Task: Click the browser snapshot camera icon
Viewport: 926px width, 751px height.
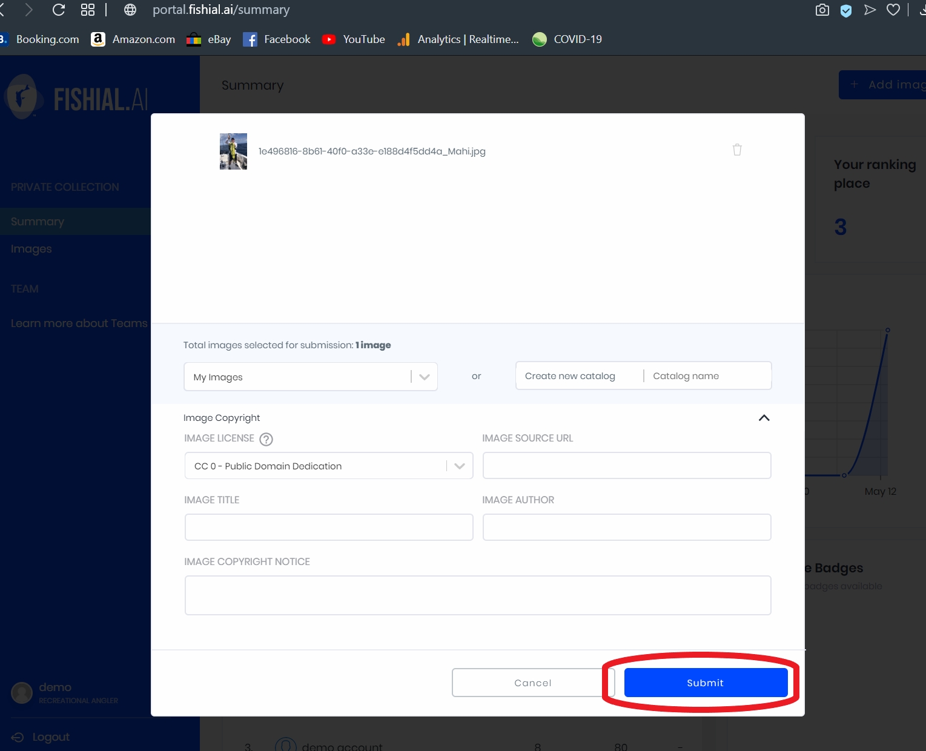Action: tap(822, 10)
